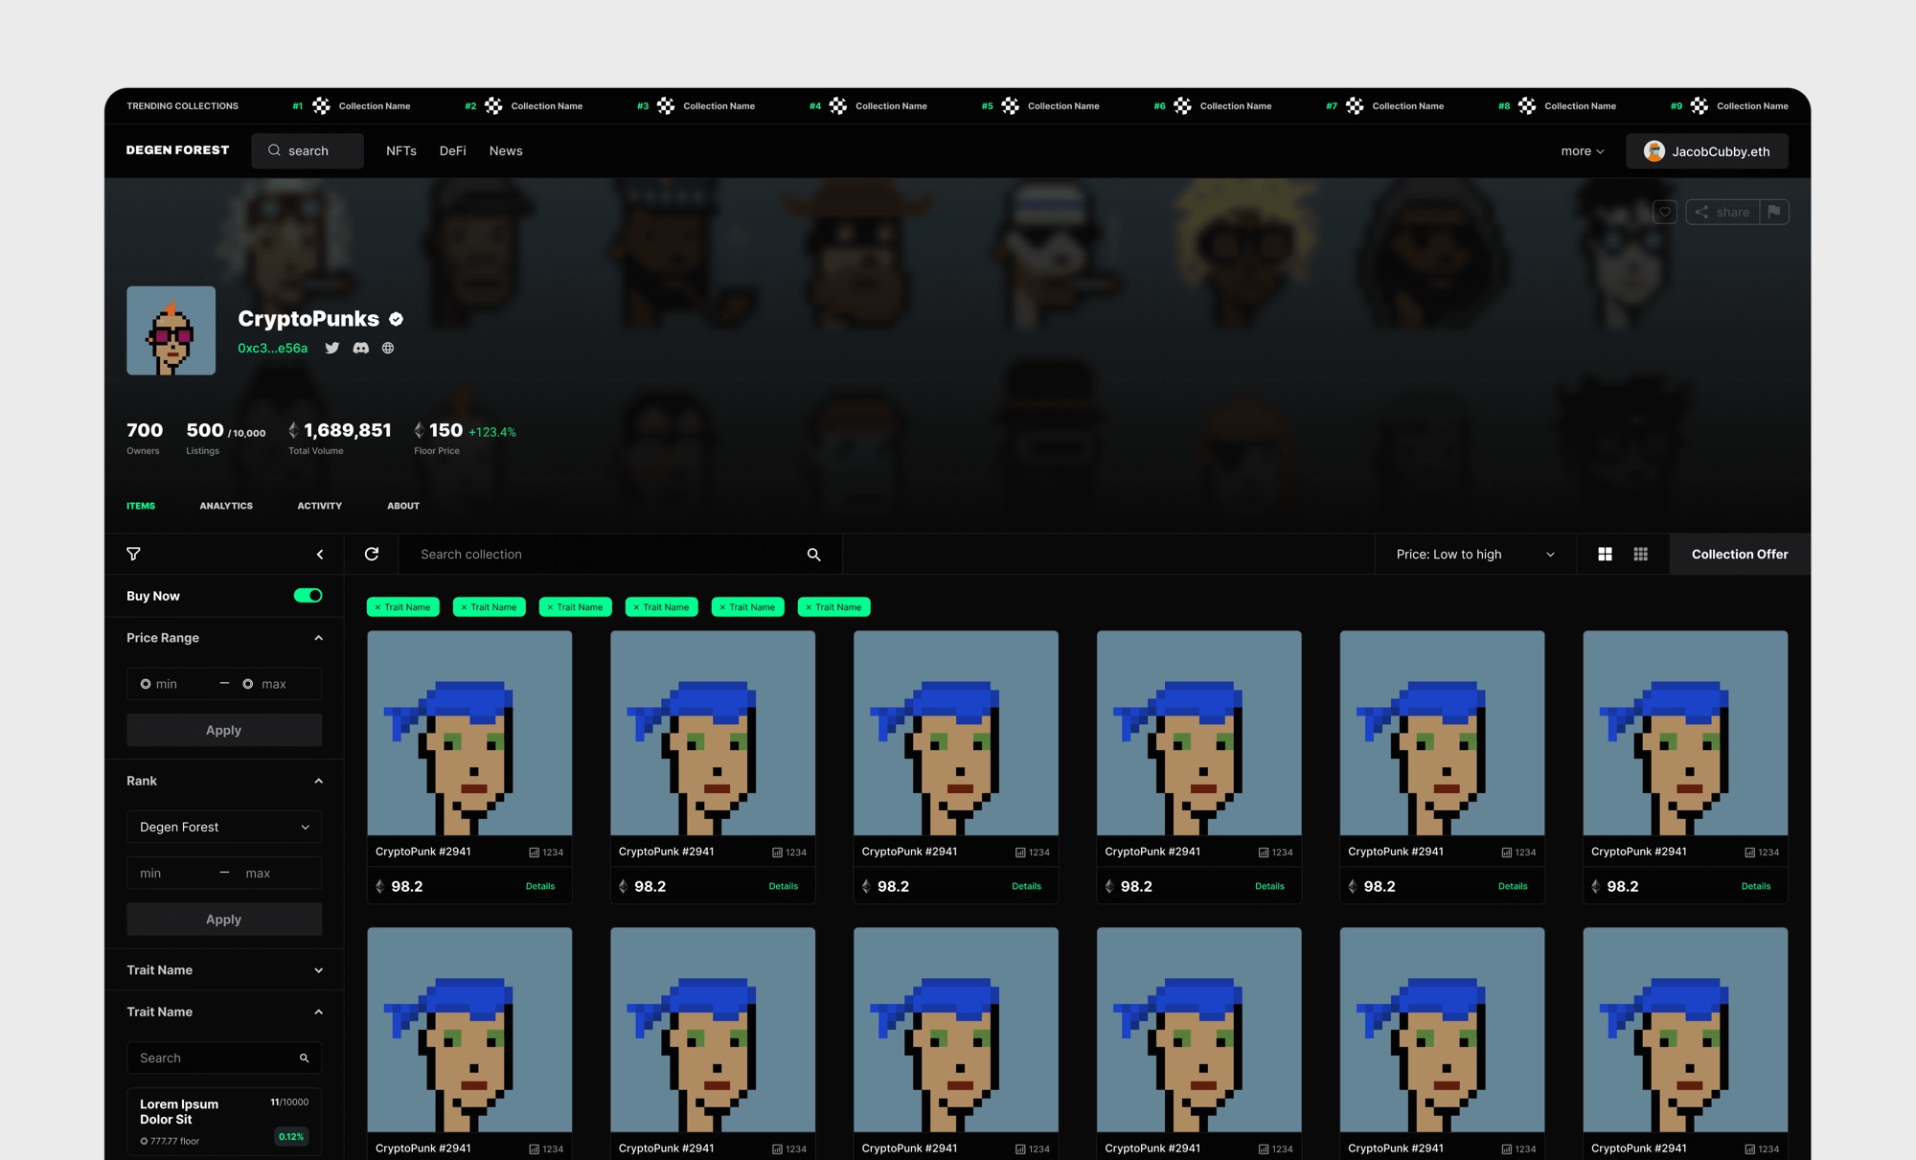Click the 0xc3...e56a contract address
This screenshot has height=1160, width=1916.
273,349
